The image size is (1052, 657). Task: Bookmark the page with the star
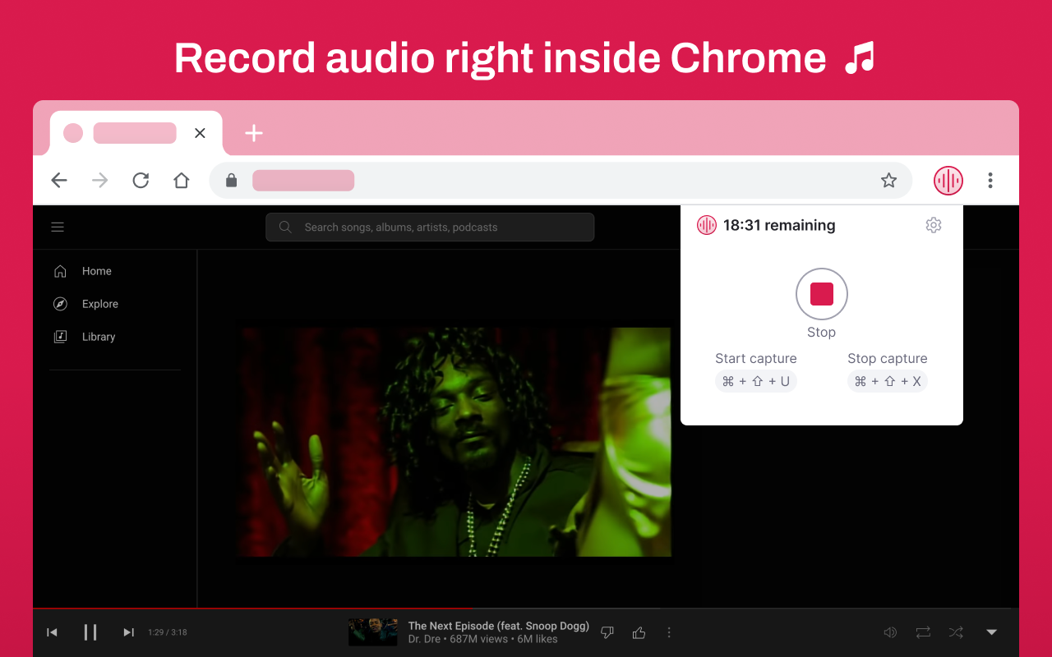888,179
